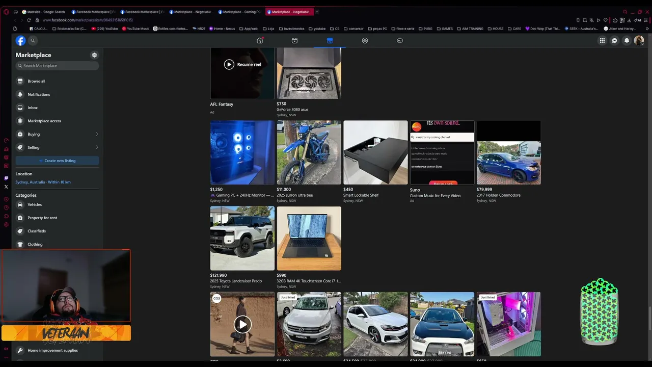Image resolution: width=652 pixels, height=367 pixels.
Task: Click the Classifieds tag icon
Action: [20, 231]
